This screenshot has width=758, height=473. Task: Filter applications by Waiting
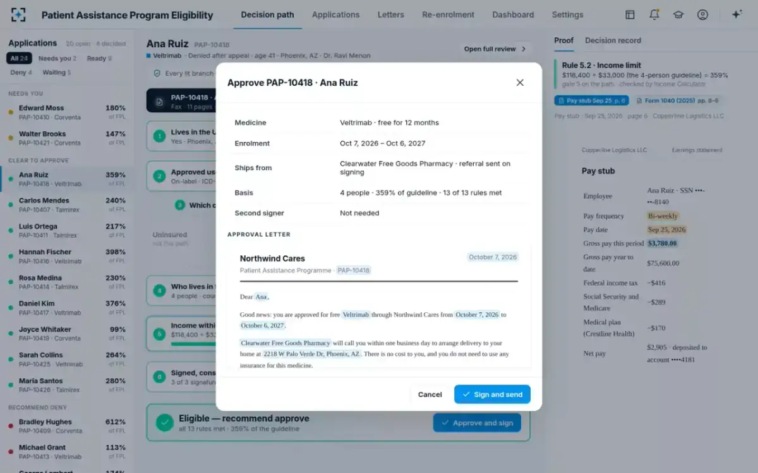pos(57,73)
